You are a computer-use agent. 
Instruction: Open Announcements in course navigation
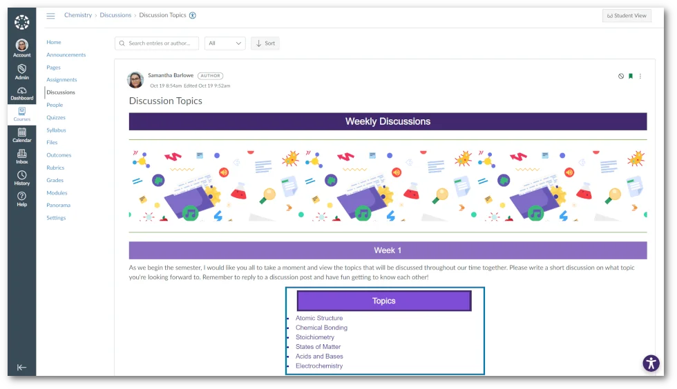pyautogui.click(x=66, y=54)
